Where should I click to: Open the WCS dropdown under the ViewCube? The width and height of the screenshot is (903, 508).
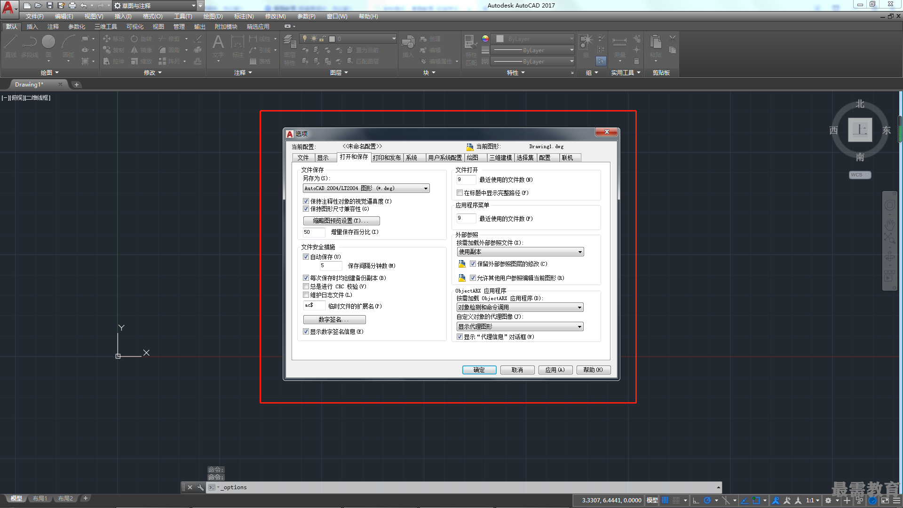tap(860, 175)
